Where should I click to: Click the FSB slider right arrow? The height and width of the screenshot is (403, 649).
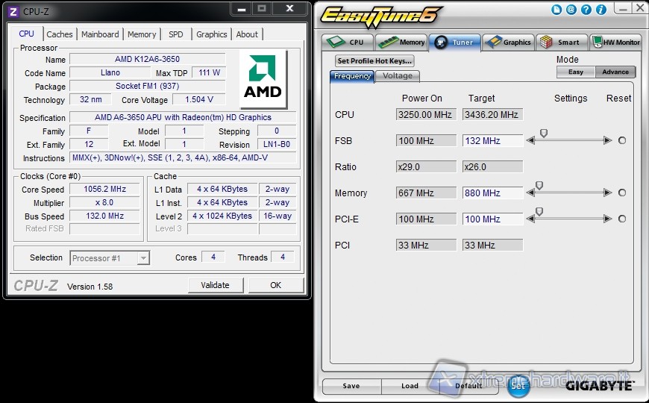click(x=608, y=140)
